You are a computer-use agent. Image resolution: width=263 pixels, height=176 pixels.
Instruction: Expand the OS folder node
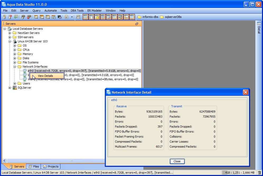pyautogui.click(x=15, y=46)
